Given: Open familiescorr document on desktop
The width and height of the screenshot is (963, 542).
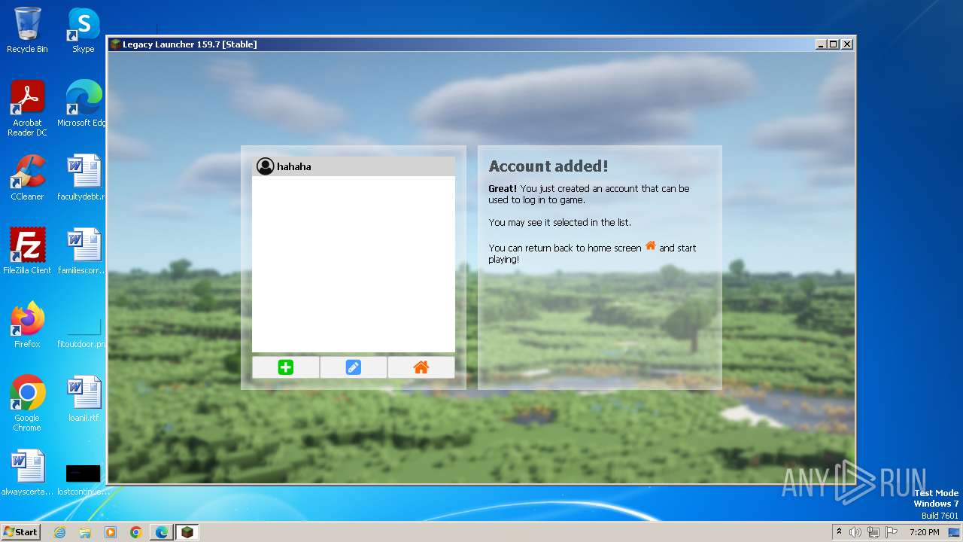Looking at the screenshot, I should pyautogui.click(x=83, y=251).
